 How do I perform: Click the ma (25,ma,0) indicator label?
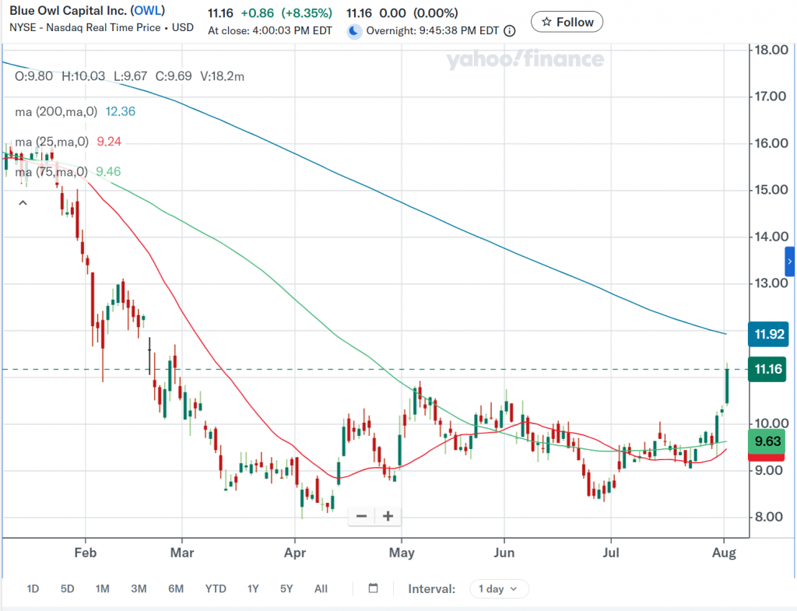pos(52,142)
